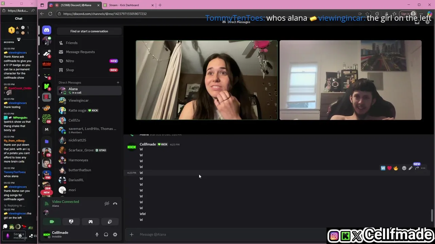Open Scarface_Grove direct message
The image size is (435, 244).
(x=89, y=150)
